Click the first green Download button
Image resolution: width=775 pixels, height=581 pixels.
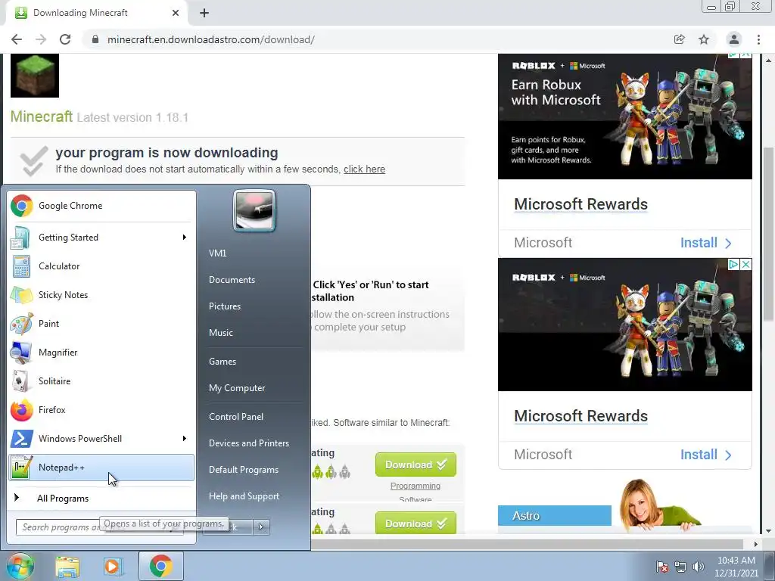416,465
